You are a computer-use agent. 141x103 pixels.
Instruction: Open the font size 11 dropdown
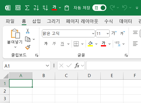108,33
